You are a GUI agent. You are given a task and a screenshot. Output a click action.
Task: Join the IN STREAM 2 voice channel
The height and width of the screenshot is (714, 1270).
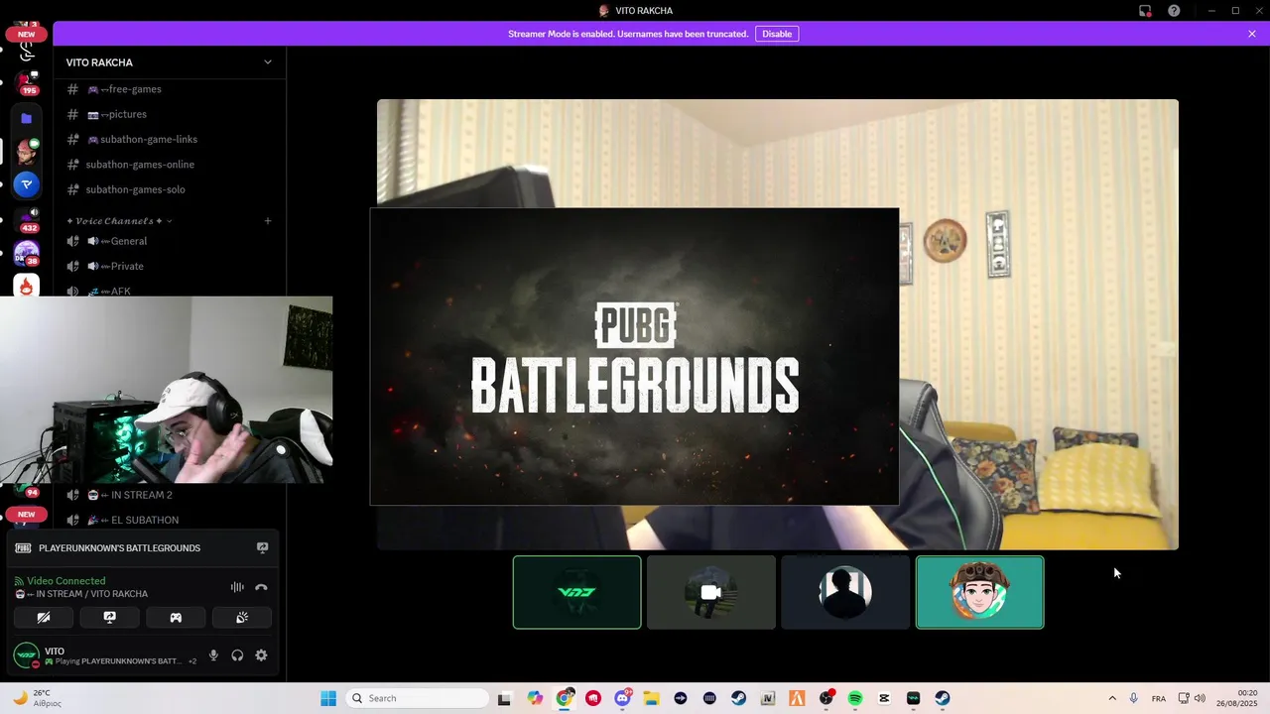click(x=169, y=495)
